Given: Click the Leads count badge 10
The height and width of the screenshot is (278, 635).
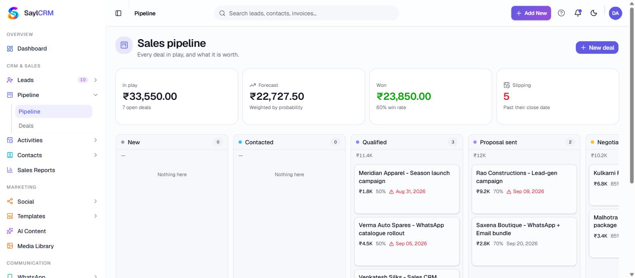Looking at the screenshot, I should (83, 80).
